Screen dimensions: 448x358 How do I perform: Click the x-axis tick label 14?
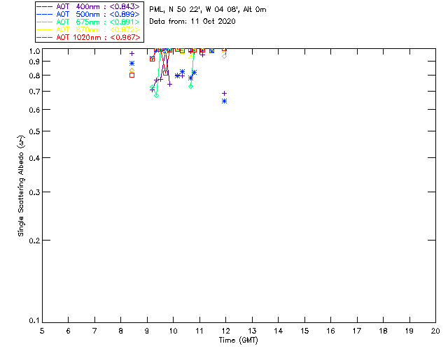[x=279, y=331]
